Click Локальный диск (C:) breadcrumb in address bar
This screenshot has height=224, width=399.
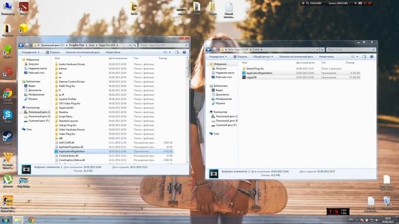point(52,45)
